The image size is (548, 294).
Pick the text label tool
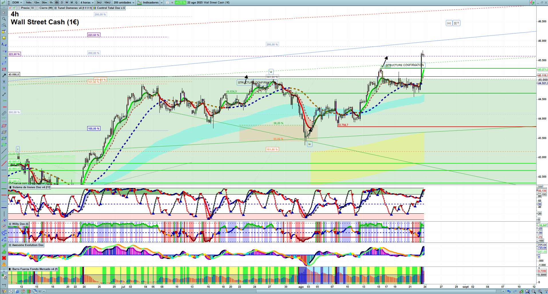[x=4, y=82]
